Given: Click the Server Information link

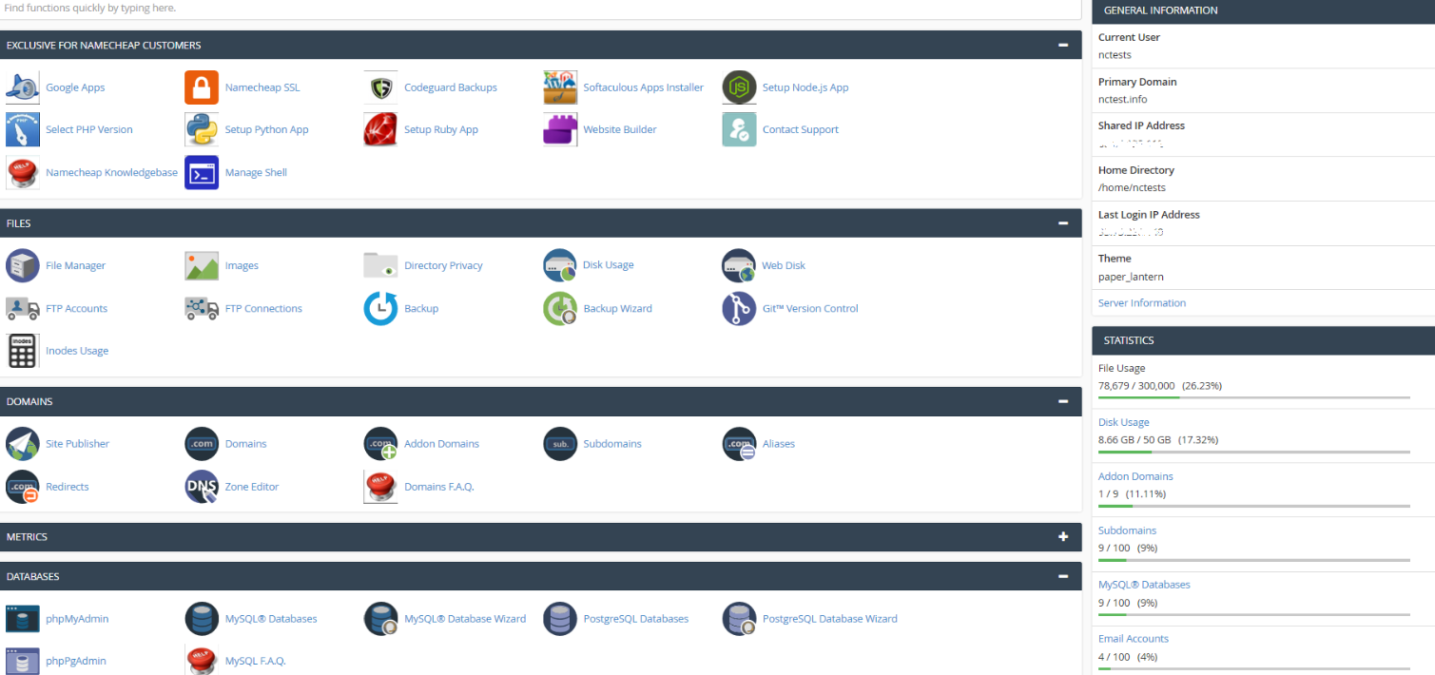Looking at the screenshot, I should [x=1142, y=303].
